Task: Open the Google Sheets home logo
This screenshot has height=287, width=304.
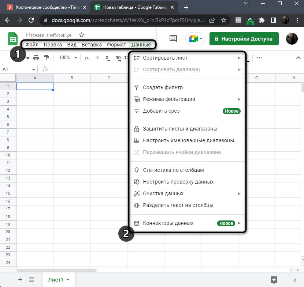Action: point(13,39)
